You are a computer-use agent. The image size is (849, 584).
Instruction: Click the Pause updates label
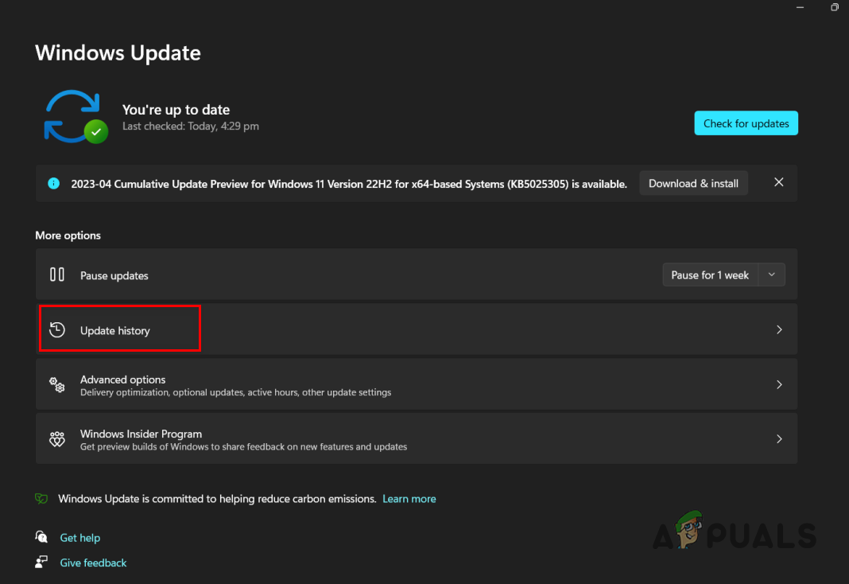(114, 276)
